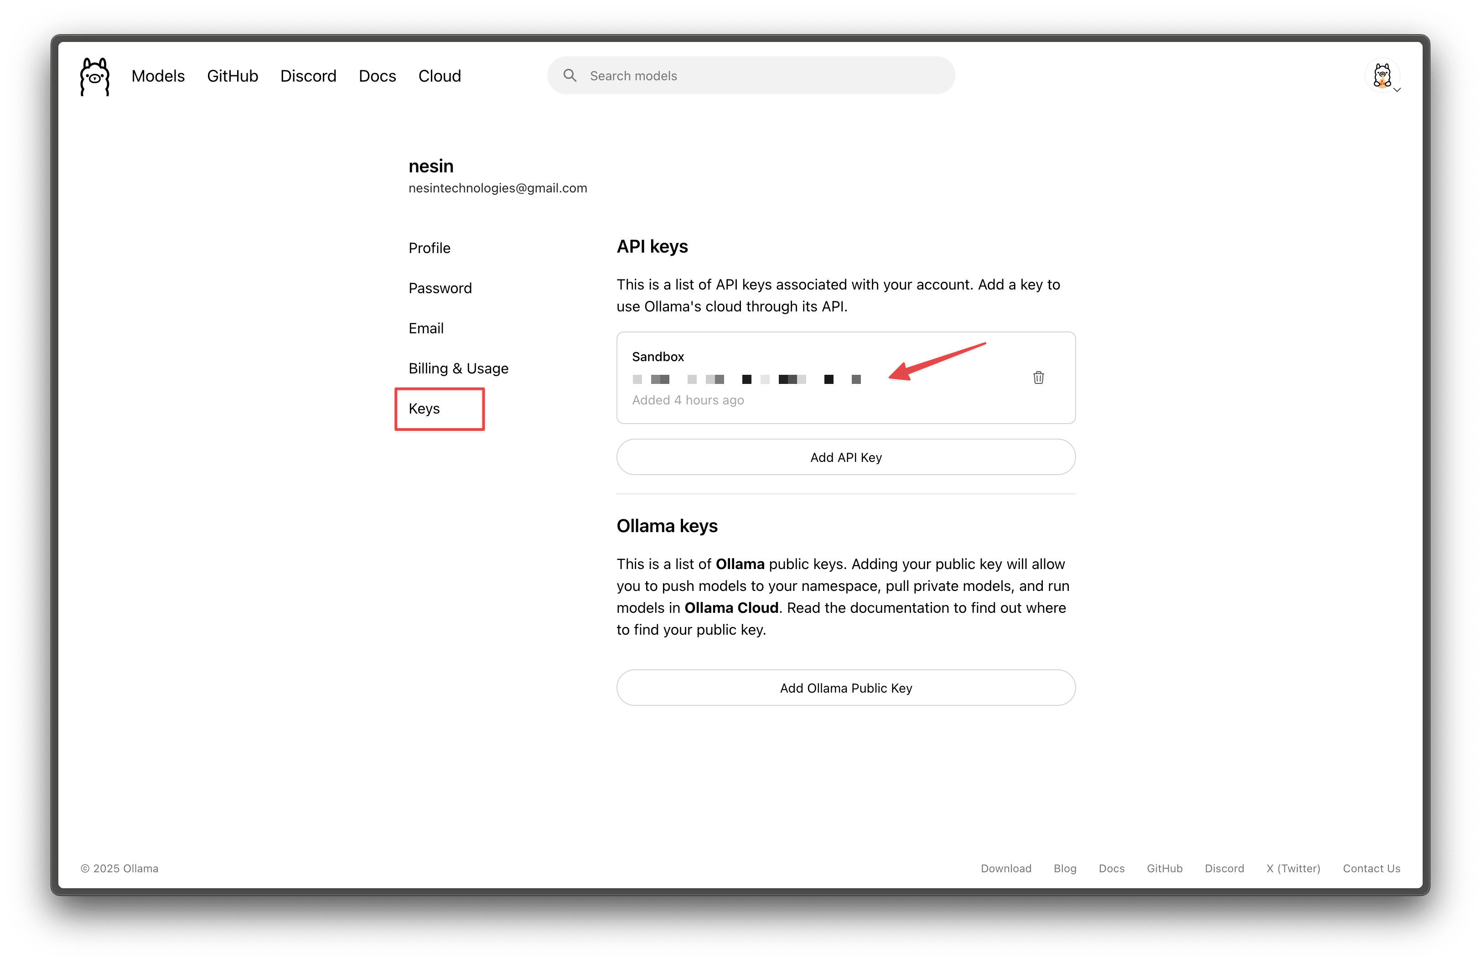Select the search magnifier icon
Image resolution: width=1481 pixels, height=963 pixels.
pos(570,75)
